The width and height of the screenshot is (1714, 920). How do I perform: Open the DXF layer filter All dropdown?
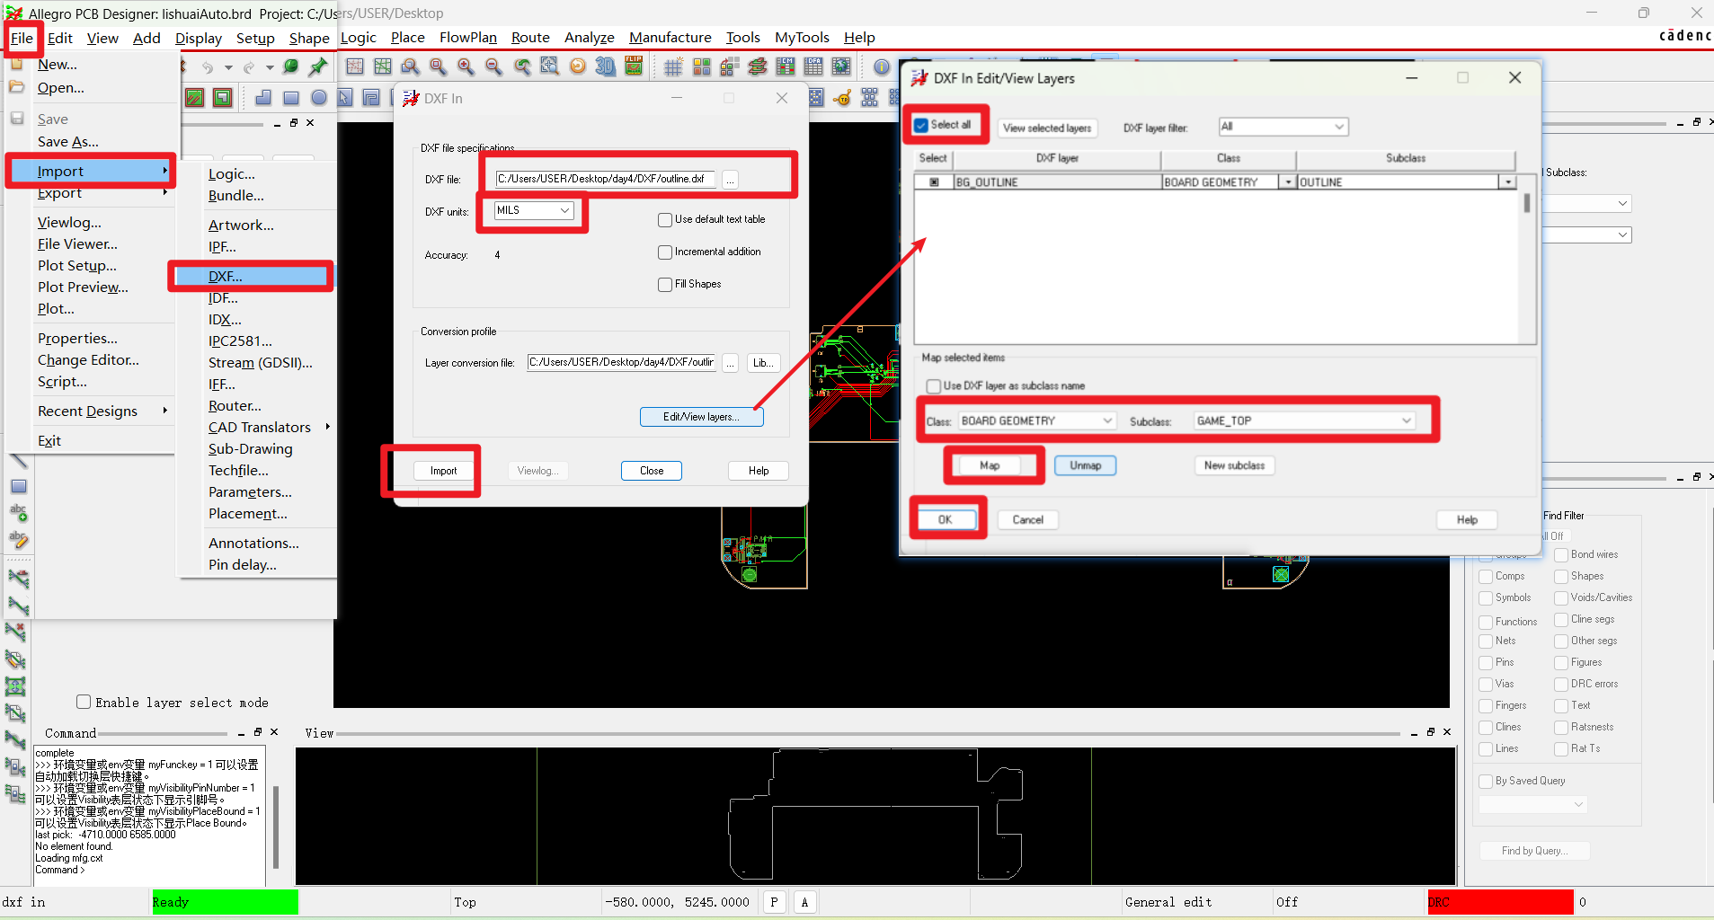click(1283, 127)
